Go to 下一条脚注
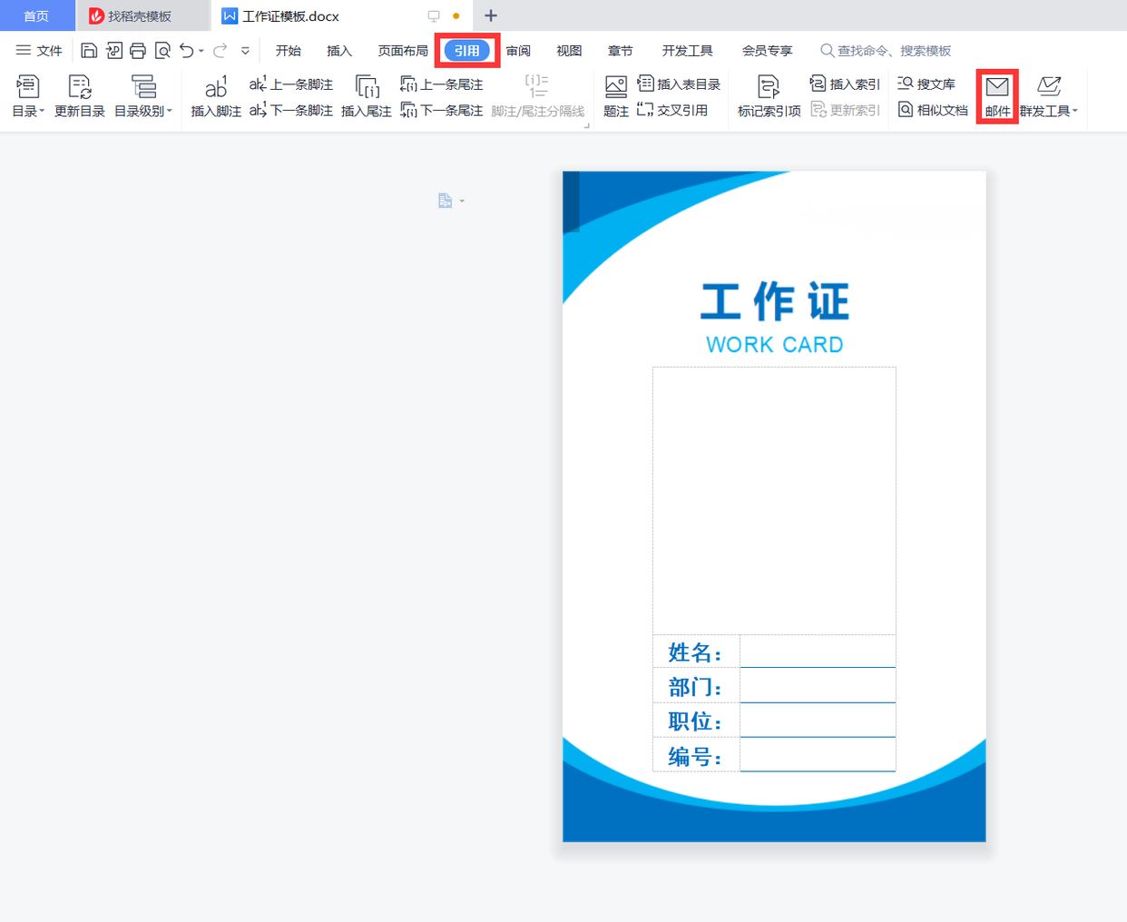 point(291,110)
